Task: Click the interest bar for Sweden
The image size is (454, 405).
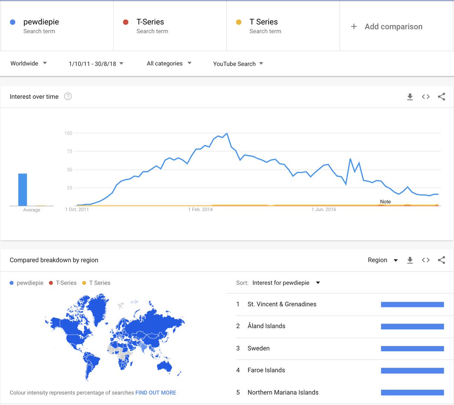Action: point(412,349)
